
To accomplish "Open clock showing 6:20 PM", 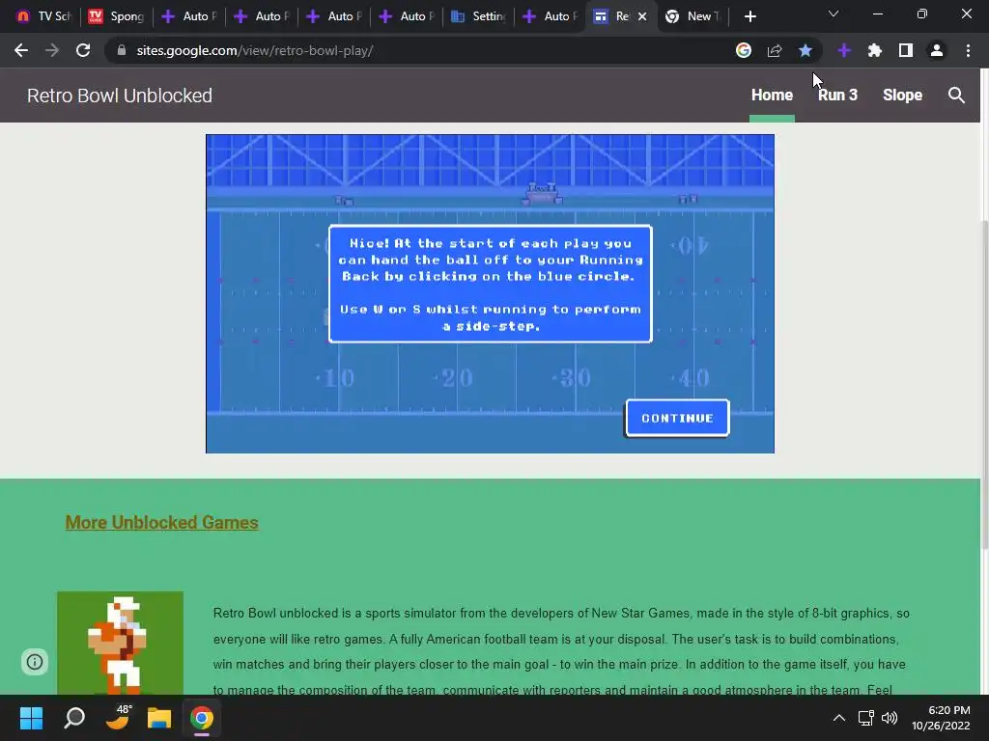I will (942, 718).
